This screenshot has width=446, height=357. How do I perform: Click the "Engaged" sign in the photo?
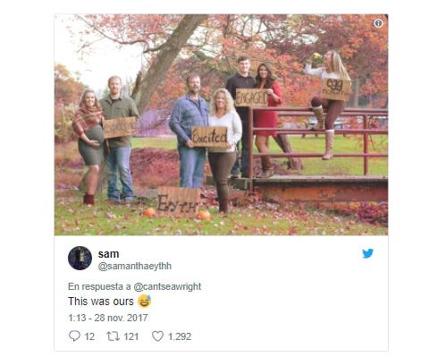[x=252, y=98]
